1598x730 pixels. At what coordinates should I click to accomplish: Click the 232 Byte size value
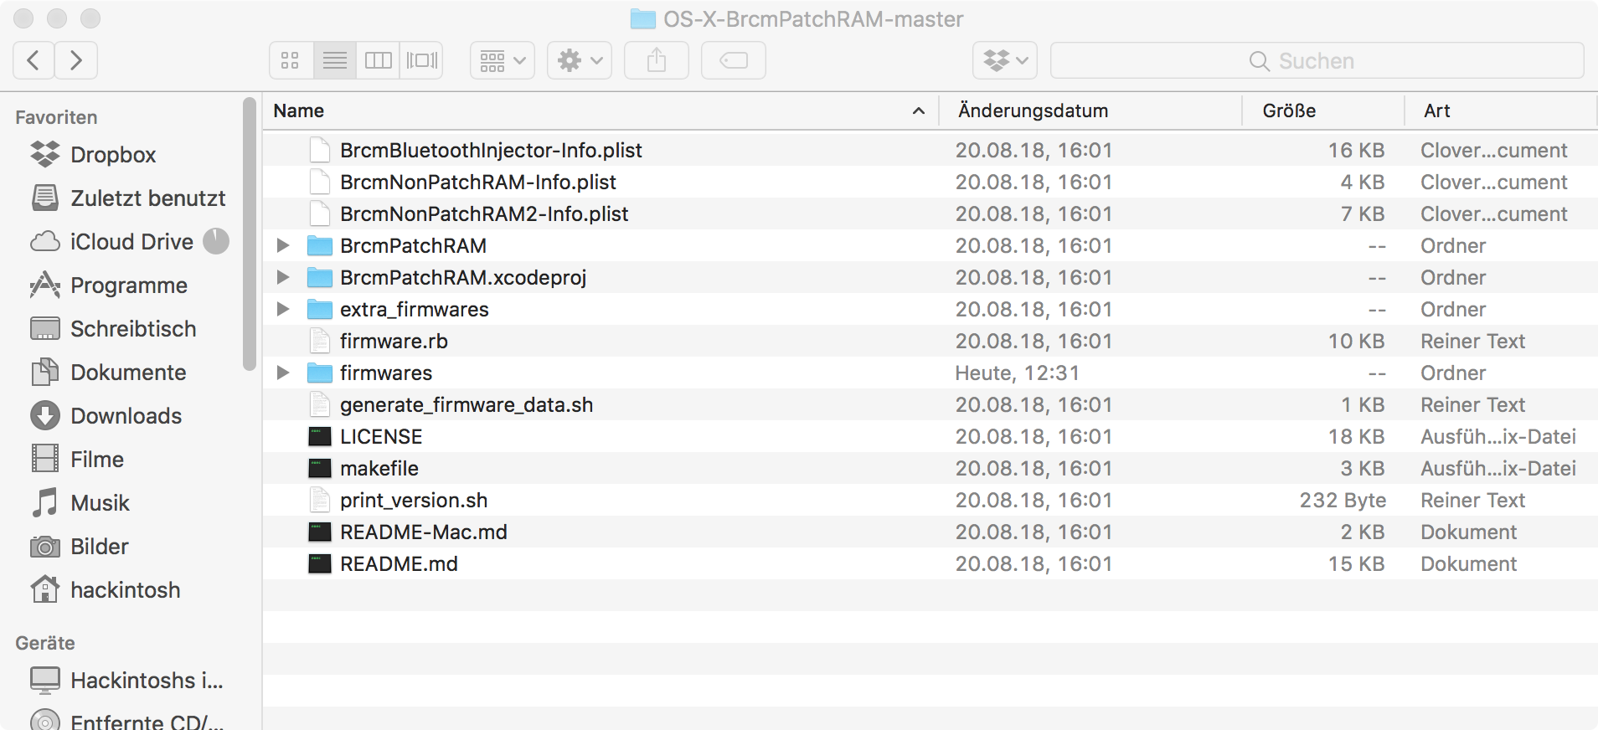pos(1343,500)
